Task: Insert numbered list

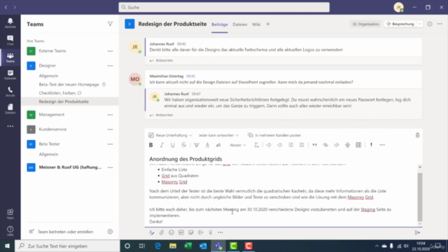Action: click(302, 145)
